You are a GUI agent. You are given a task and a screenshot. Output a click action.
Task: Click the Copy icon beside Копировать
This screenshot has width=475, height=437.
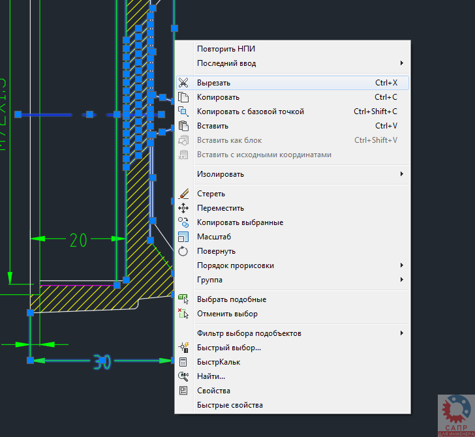tap(183, 97)
